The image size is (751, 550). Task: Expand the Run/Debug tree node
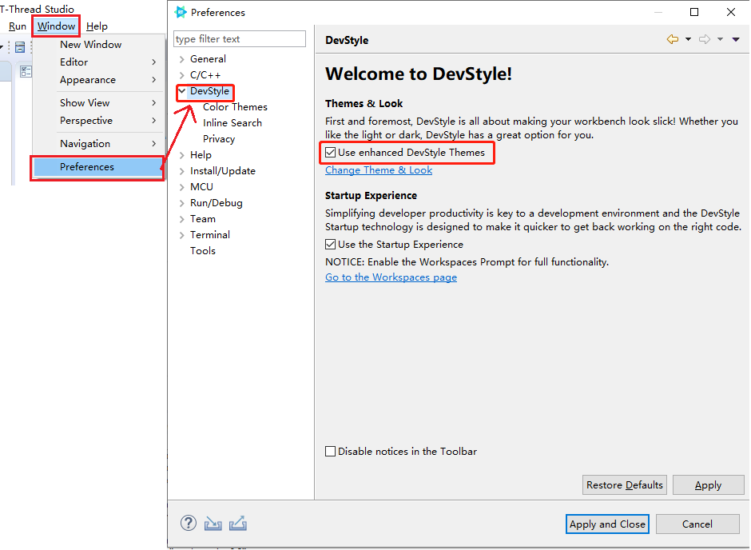pyautogui.click(x=181, y=203)
